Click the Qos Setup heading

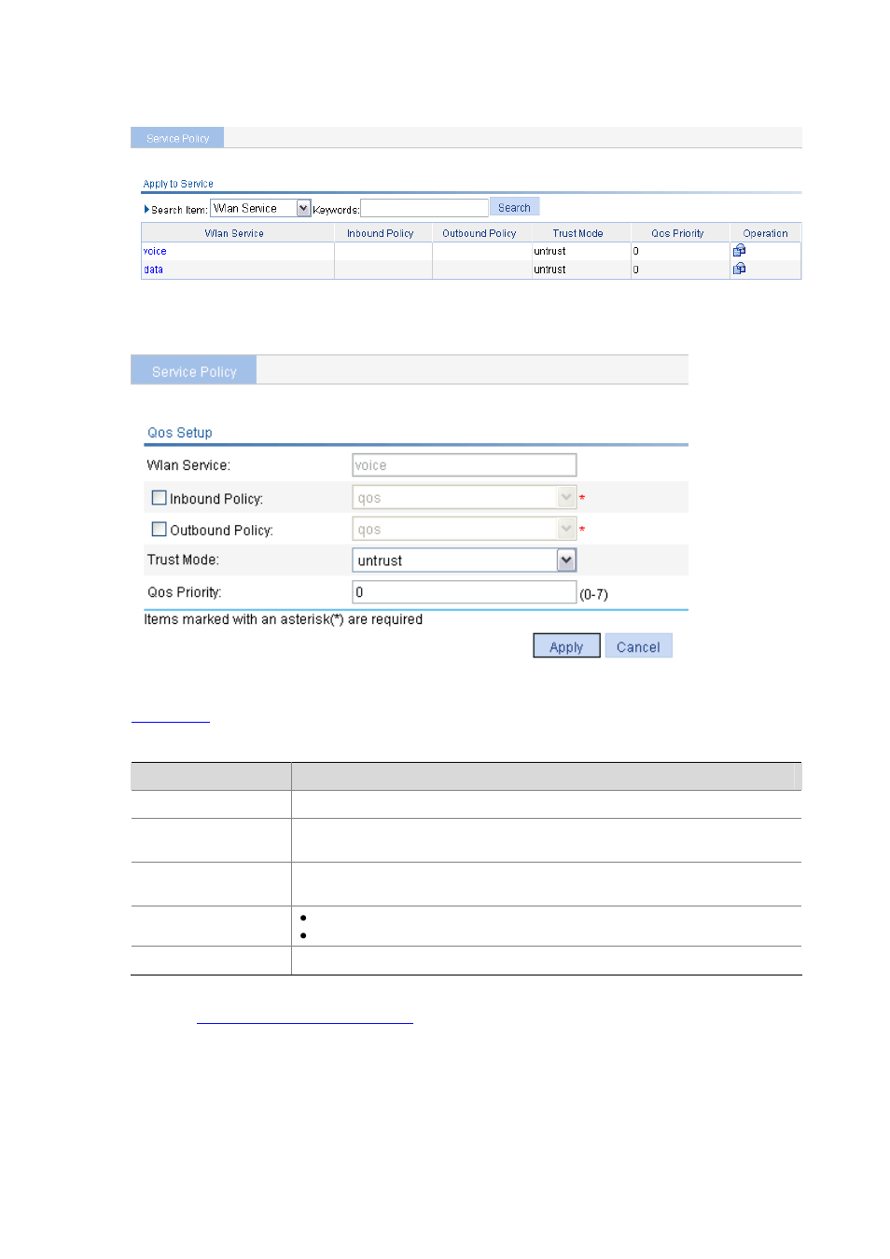tap(180, 433)
